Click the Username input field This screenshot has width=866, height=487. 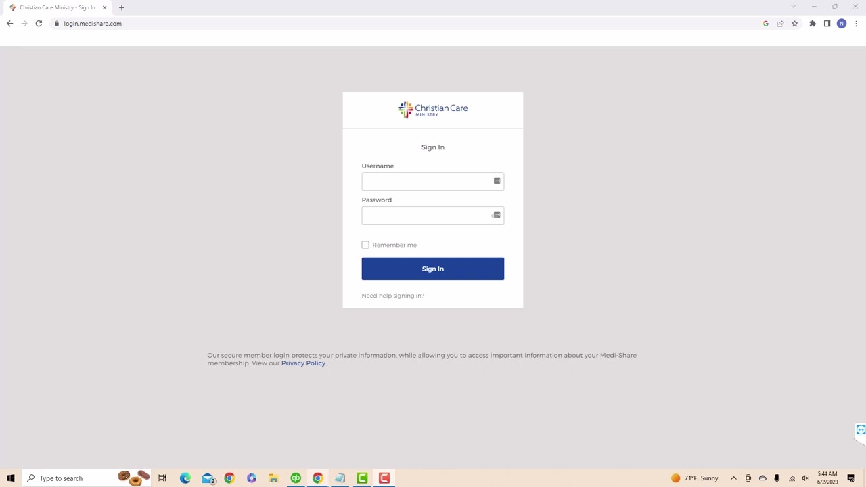tap(433, 181)
